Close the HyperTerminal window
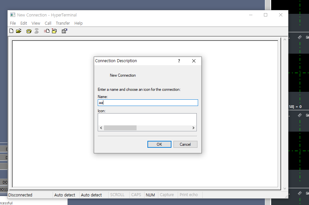The width and height of the screenshot is (309, 205). (x=281, y=15)
